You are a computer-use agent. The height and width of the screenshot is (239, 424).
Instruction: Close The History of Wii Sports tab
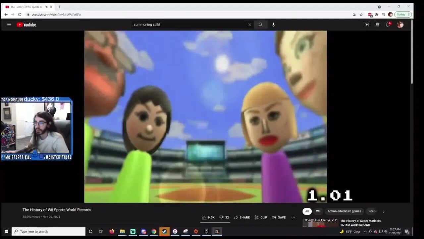click(51, 7)
